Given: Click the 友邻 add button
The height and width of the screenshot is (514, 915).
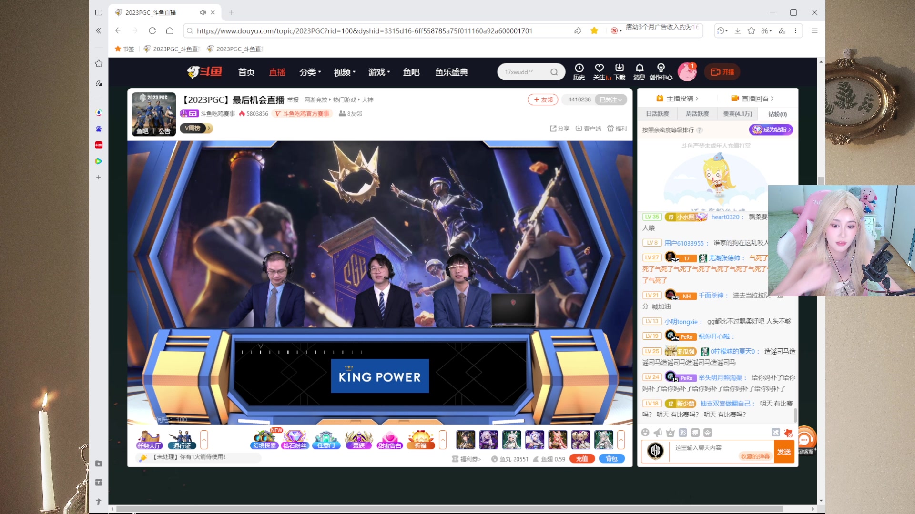Looking at the screenshot, I should tap(543, 99).
